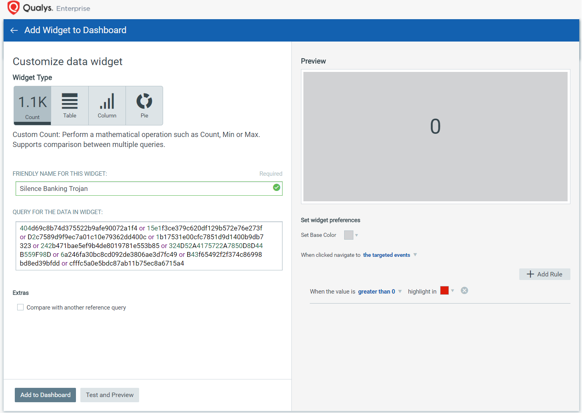The height and width of the screenshot is (413, 582).
Task: Enable Compare with another reference query
Action: coord(20,307)
